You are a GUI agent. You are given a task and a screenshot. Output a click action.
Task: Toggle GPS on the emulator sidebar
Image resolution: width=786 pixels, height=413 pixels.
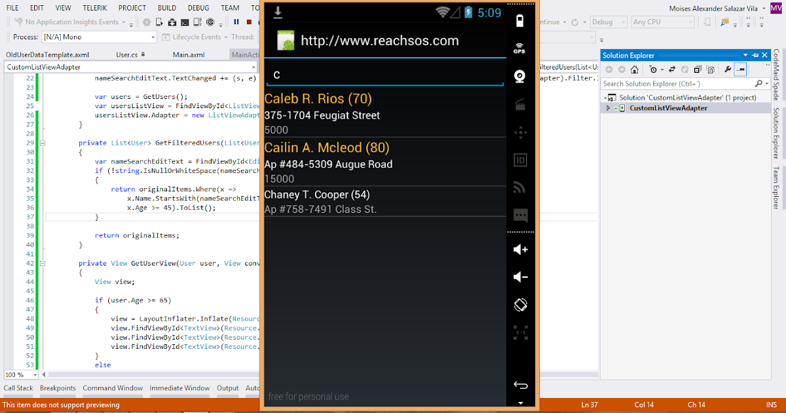click(x=519, y=47)
